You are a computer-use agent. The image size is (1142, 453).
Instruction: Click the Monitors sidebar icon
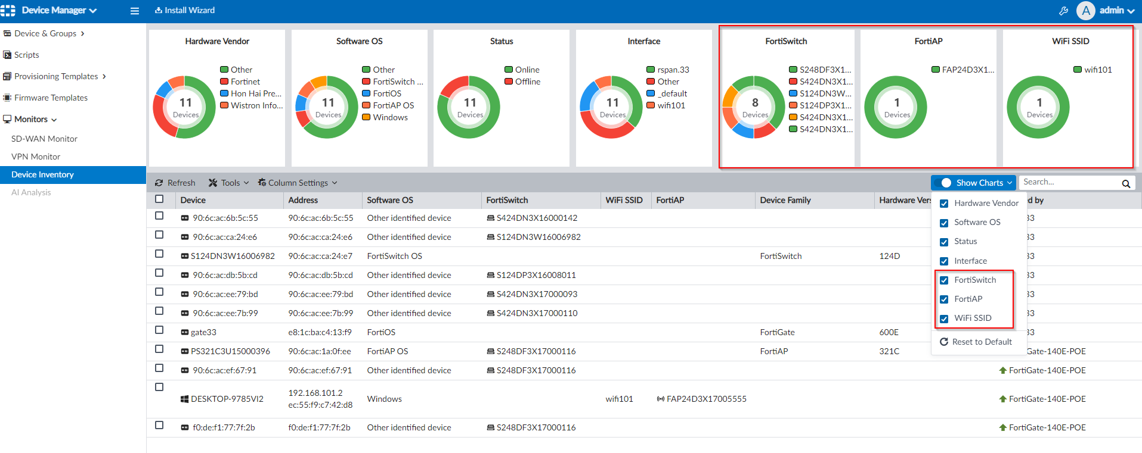tap(7, 119)
